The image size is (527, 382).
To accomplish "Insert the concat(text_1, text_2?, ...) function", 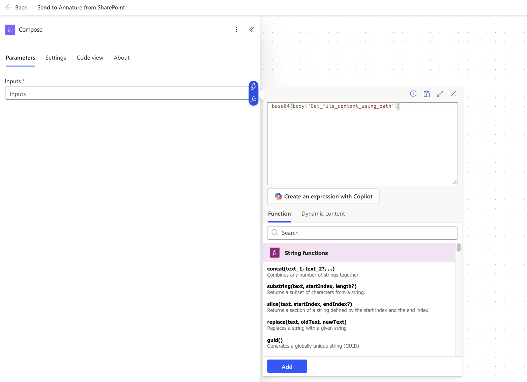I will [313, 272].
